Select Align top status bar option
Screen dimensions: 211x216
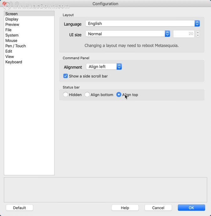click(119, 95)
